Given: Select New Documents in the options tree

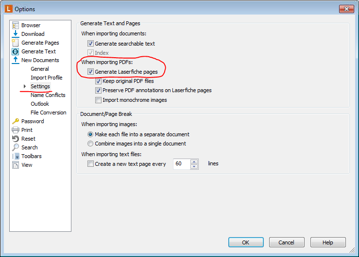Looking at the screenshot, I should click(x=40, y=60).
